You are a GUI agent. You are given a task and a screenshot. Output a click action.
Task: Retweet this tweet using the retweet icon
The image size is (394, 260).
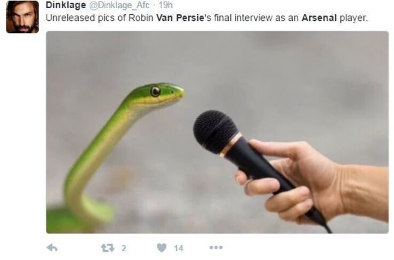click(x=108, y=248)
